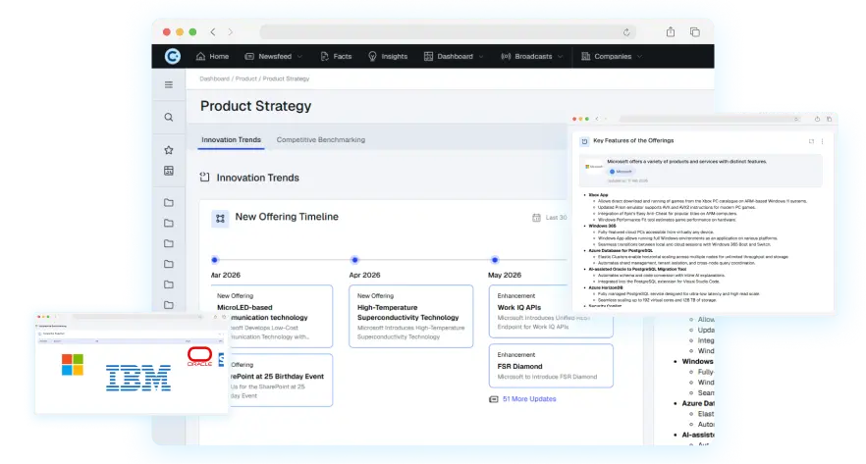
Task: Open search from the sidebar magnifier icon
Action: (x=169, y=117)
